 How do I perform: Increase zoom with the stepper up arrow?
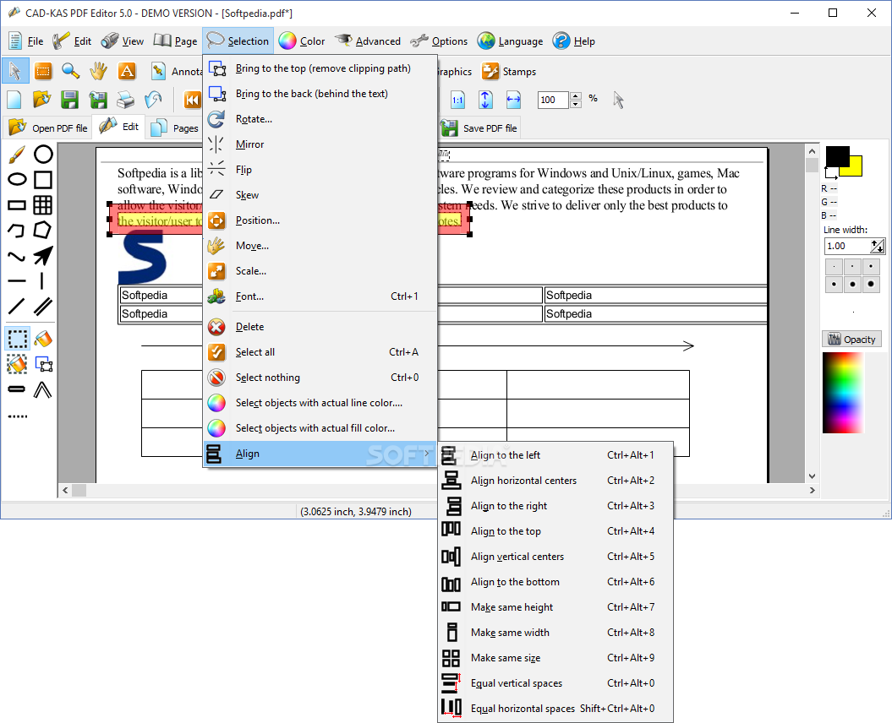point(576,96)
